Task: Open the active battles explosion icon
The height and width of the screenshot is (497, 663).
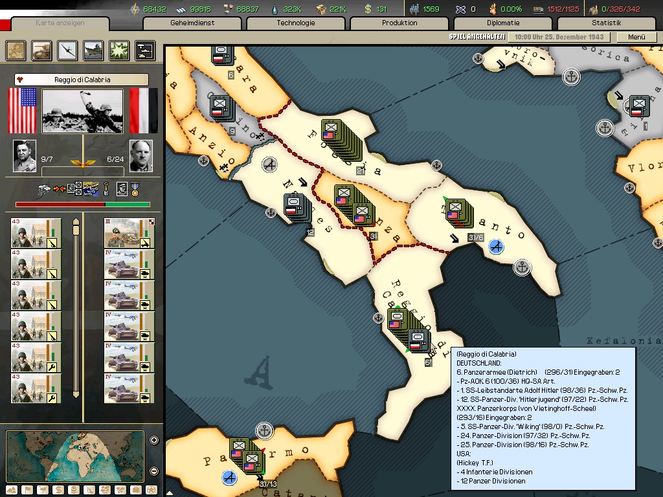Action: tap(119, 50)
